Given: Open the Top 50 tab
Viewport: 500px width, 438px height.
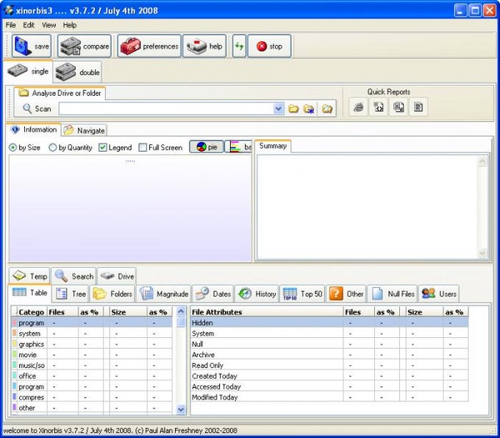Looking at the screenshot, I should click(303, 294).
